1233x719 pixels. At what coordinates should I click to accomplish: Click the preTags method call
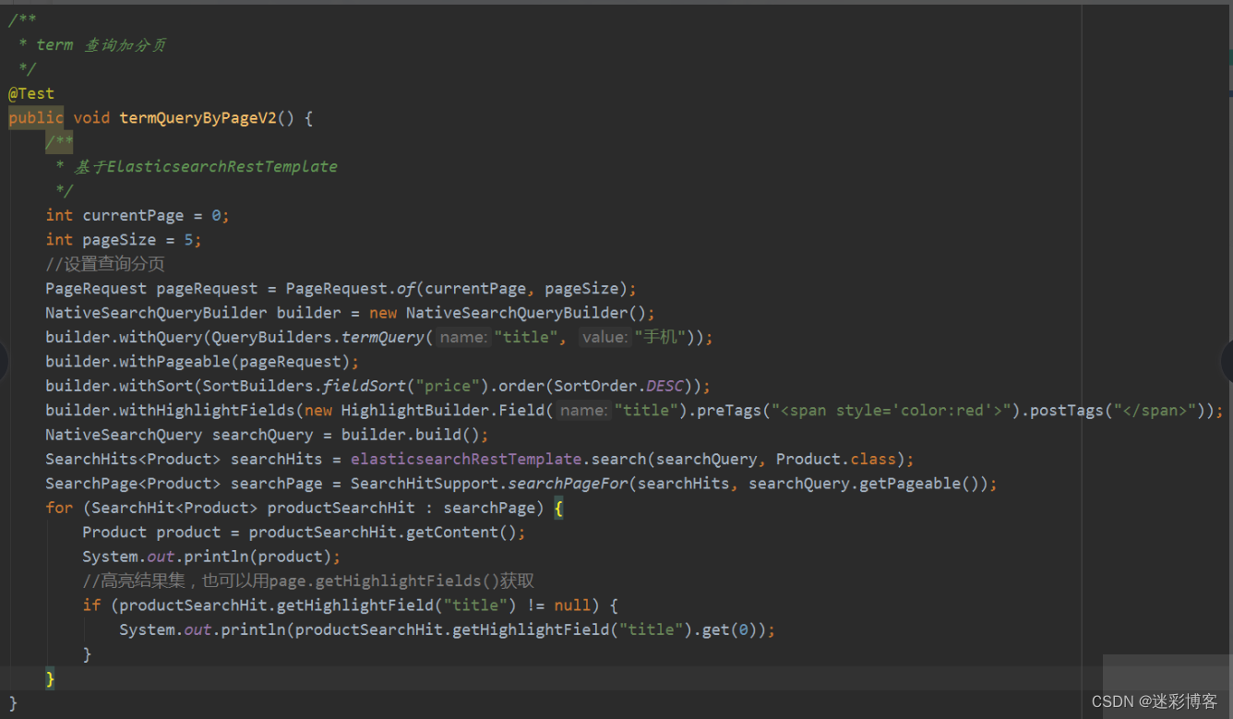pyautogui.click(x=730, y=410)
